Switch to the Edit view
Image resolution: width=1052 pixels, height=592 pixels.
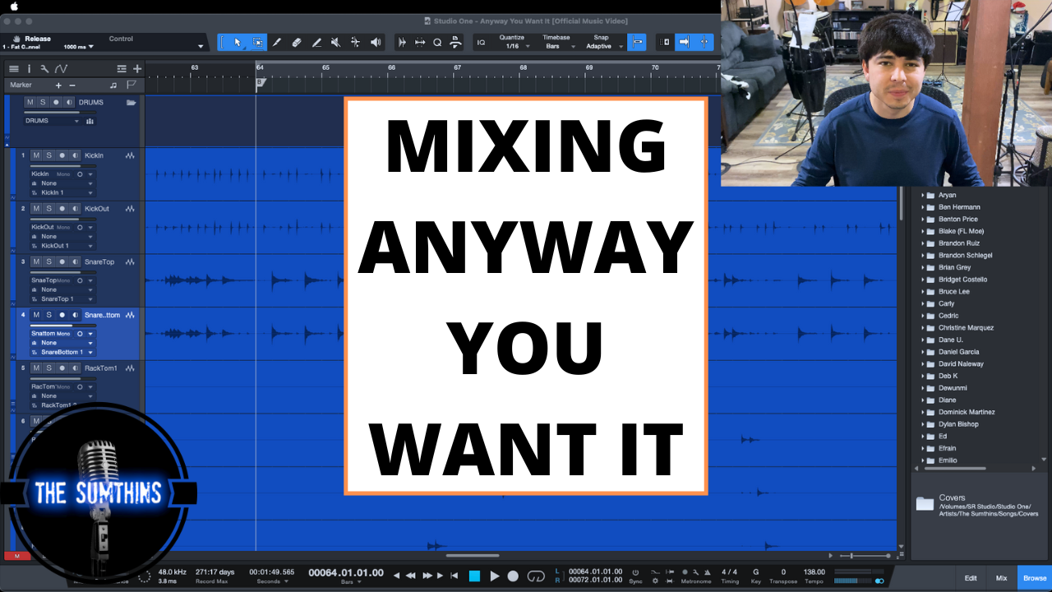(971, 578)
